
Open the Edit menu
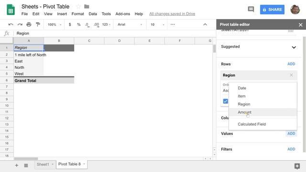coord(36,14)
